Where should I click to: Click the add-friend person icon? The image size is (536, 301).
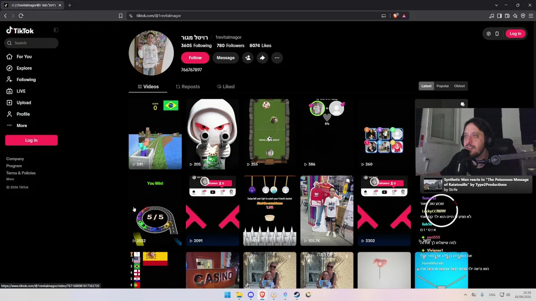(x=248, y=58)
